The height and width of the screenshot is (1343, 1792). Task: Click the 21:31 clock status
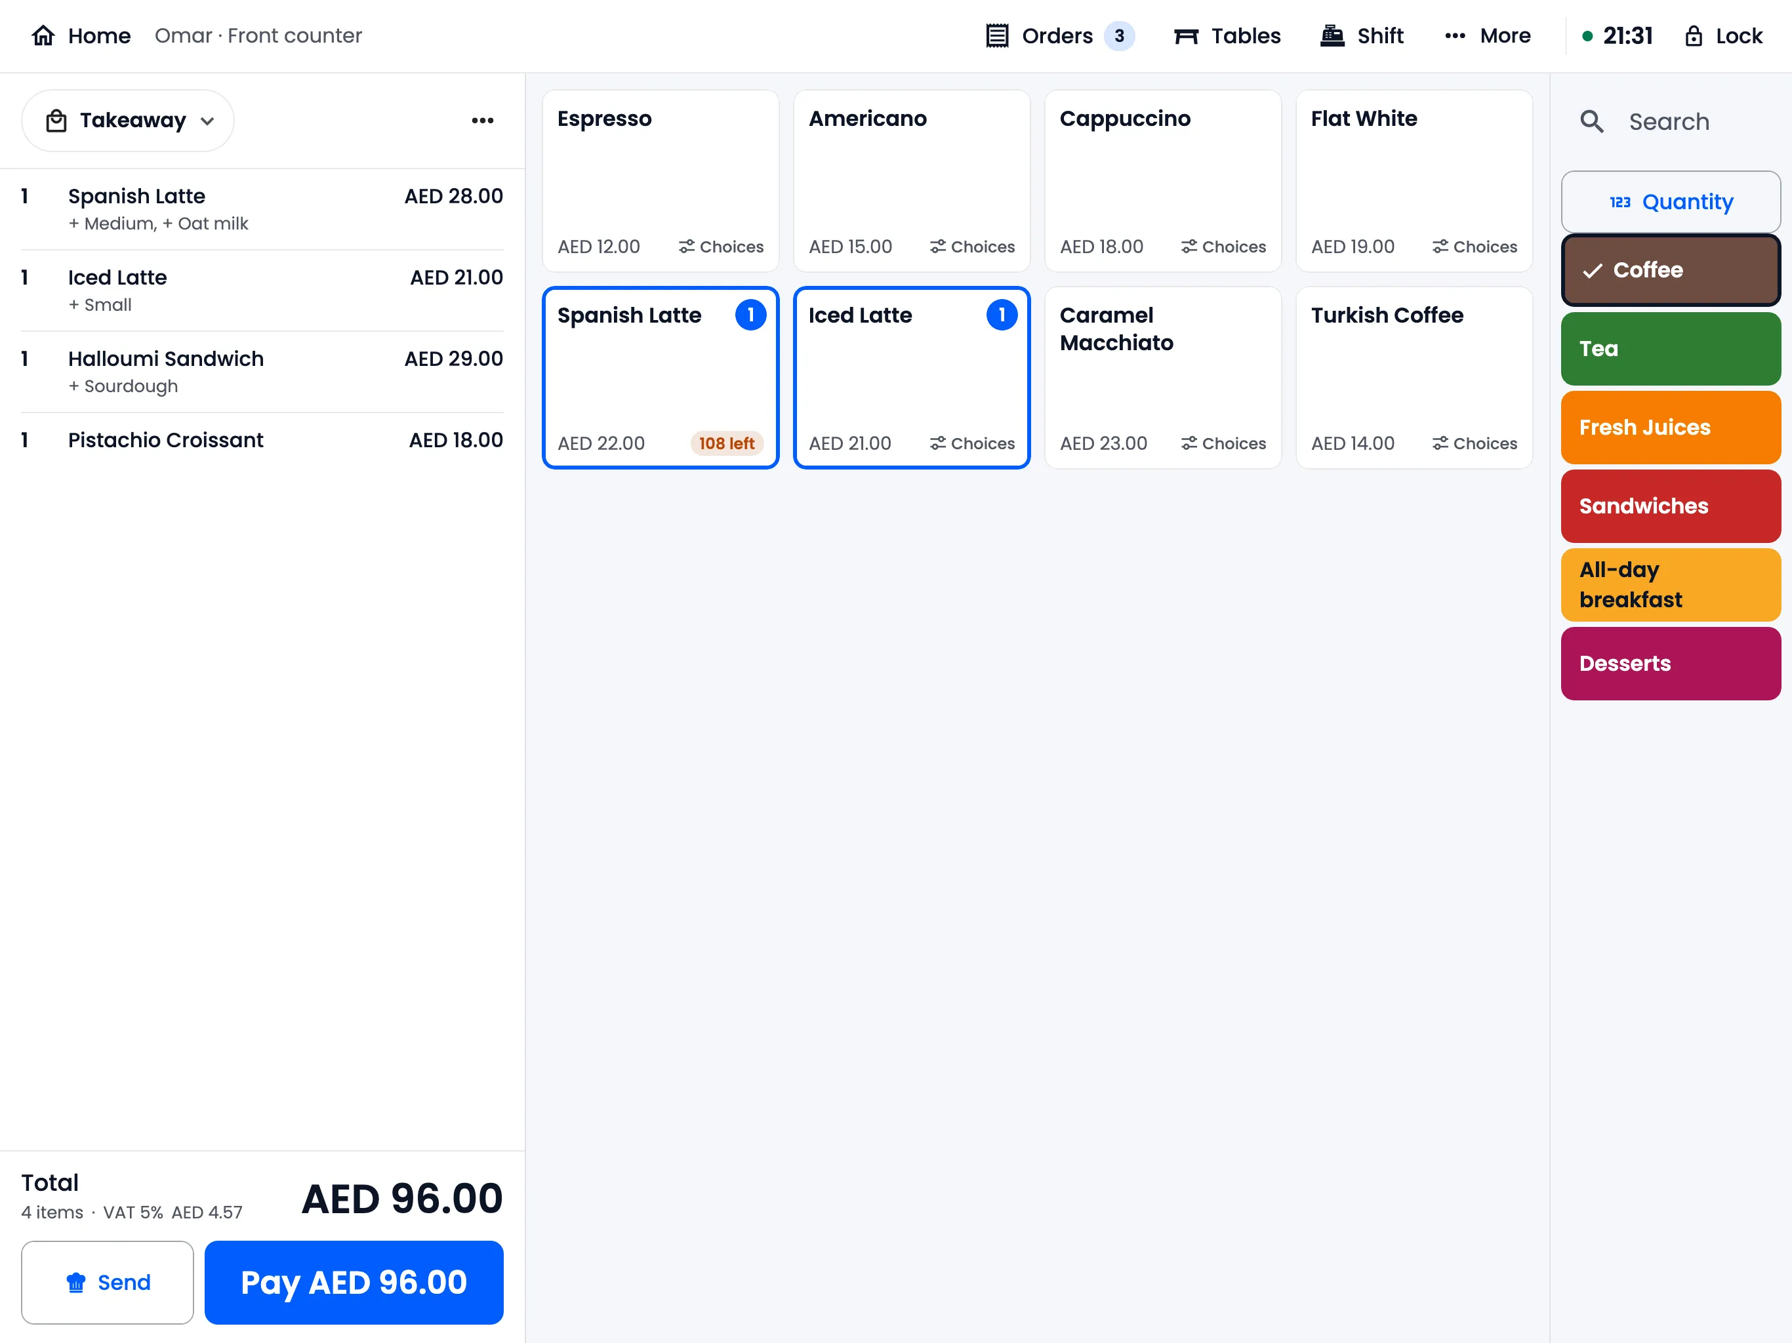click(1617, 35)
